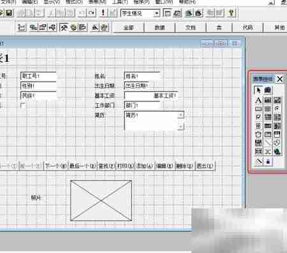Click the 最后一个(B) button

pos(83,166)
